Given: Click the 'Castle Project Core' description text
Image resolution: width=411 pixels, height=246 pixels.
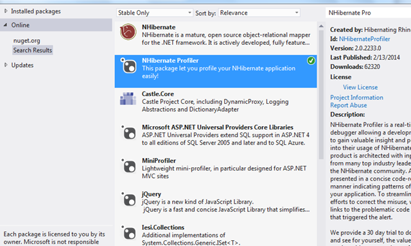Looking at the screenshot, I should click(x=215, y=105).
